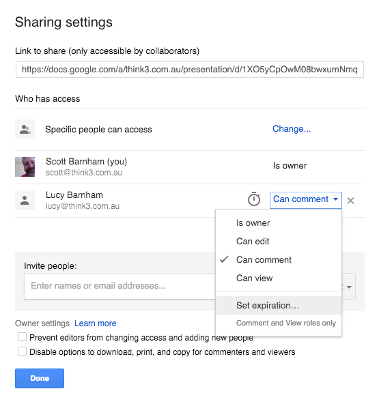Enable Prevent editors from changing access
The image size is (379, 404).
pos(22,336)
